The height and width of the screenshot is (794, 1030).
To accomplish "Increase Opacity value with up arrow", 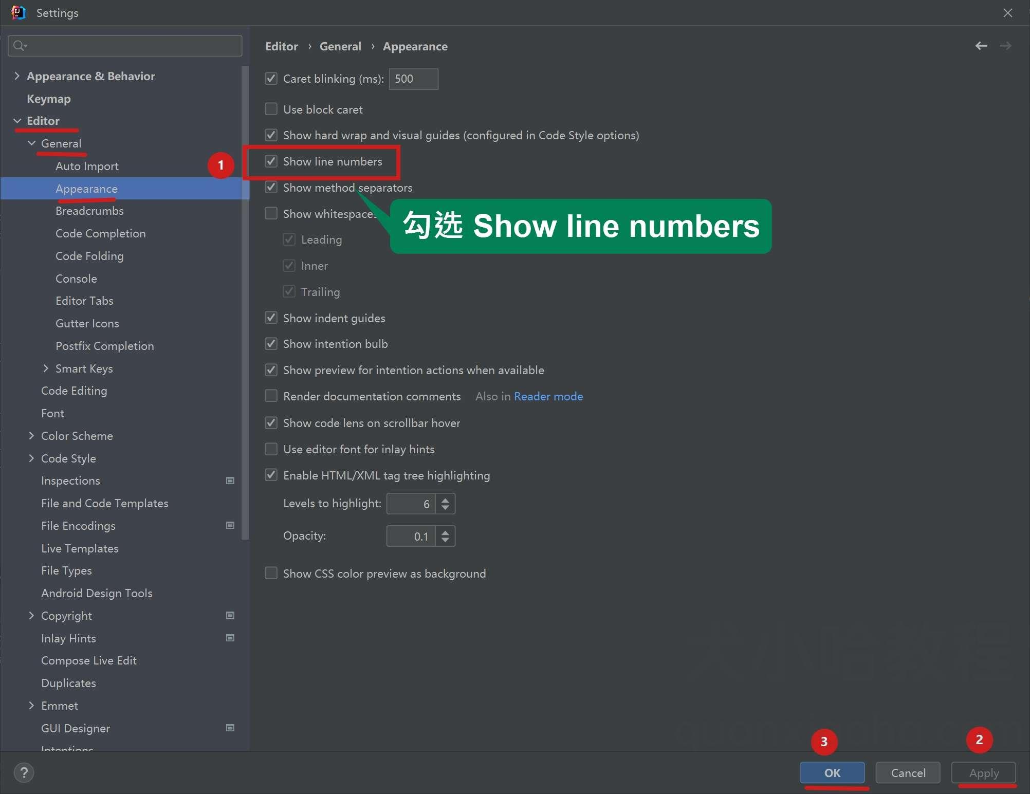I will tap(446, 531).
